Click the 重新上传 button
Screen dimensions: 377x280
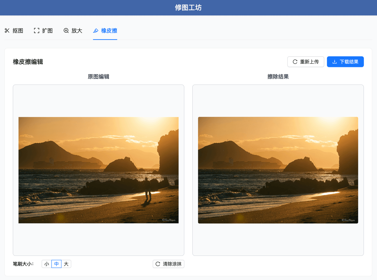[x=306, y=62]
